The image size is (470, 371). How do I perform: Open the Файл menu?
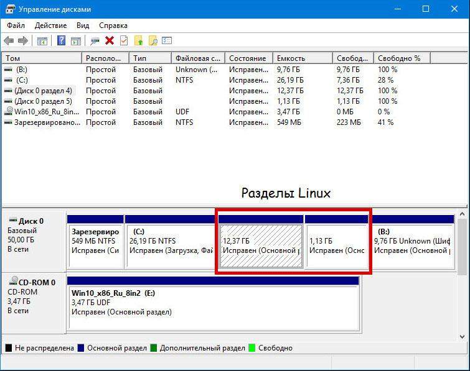pyautogui.click(x=16, y=25)
